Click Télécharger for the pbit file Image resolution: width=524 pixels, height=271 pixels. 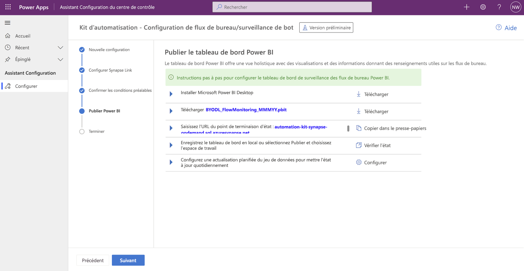(x=376, y=112)
